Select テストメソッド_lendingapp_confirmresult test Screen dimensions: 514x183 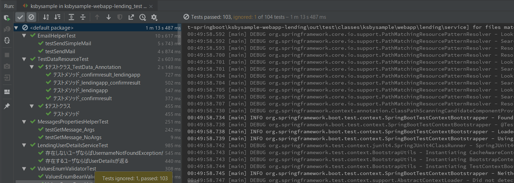click(97, 83)
